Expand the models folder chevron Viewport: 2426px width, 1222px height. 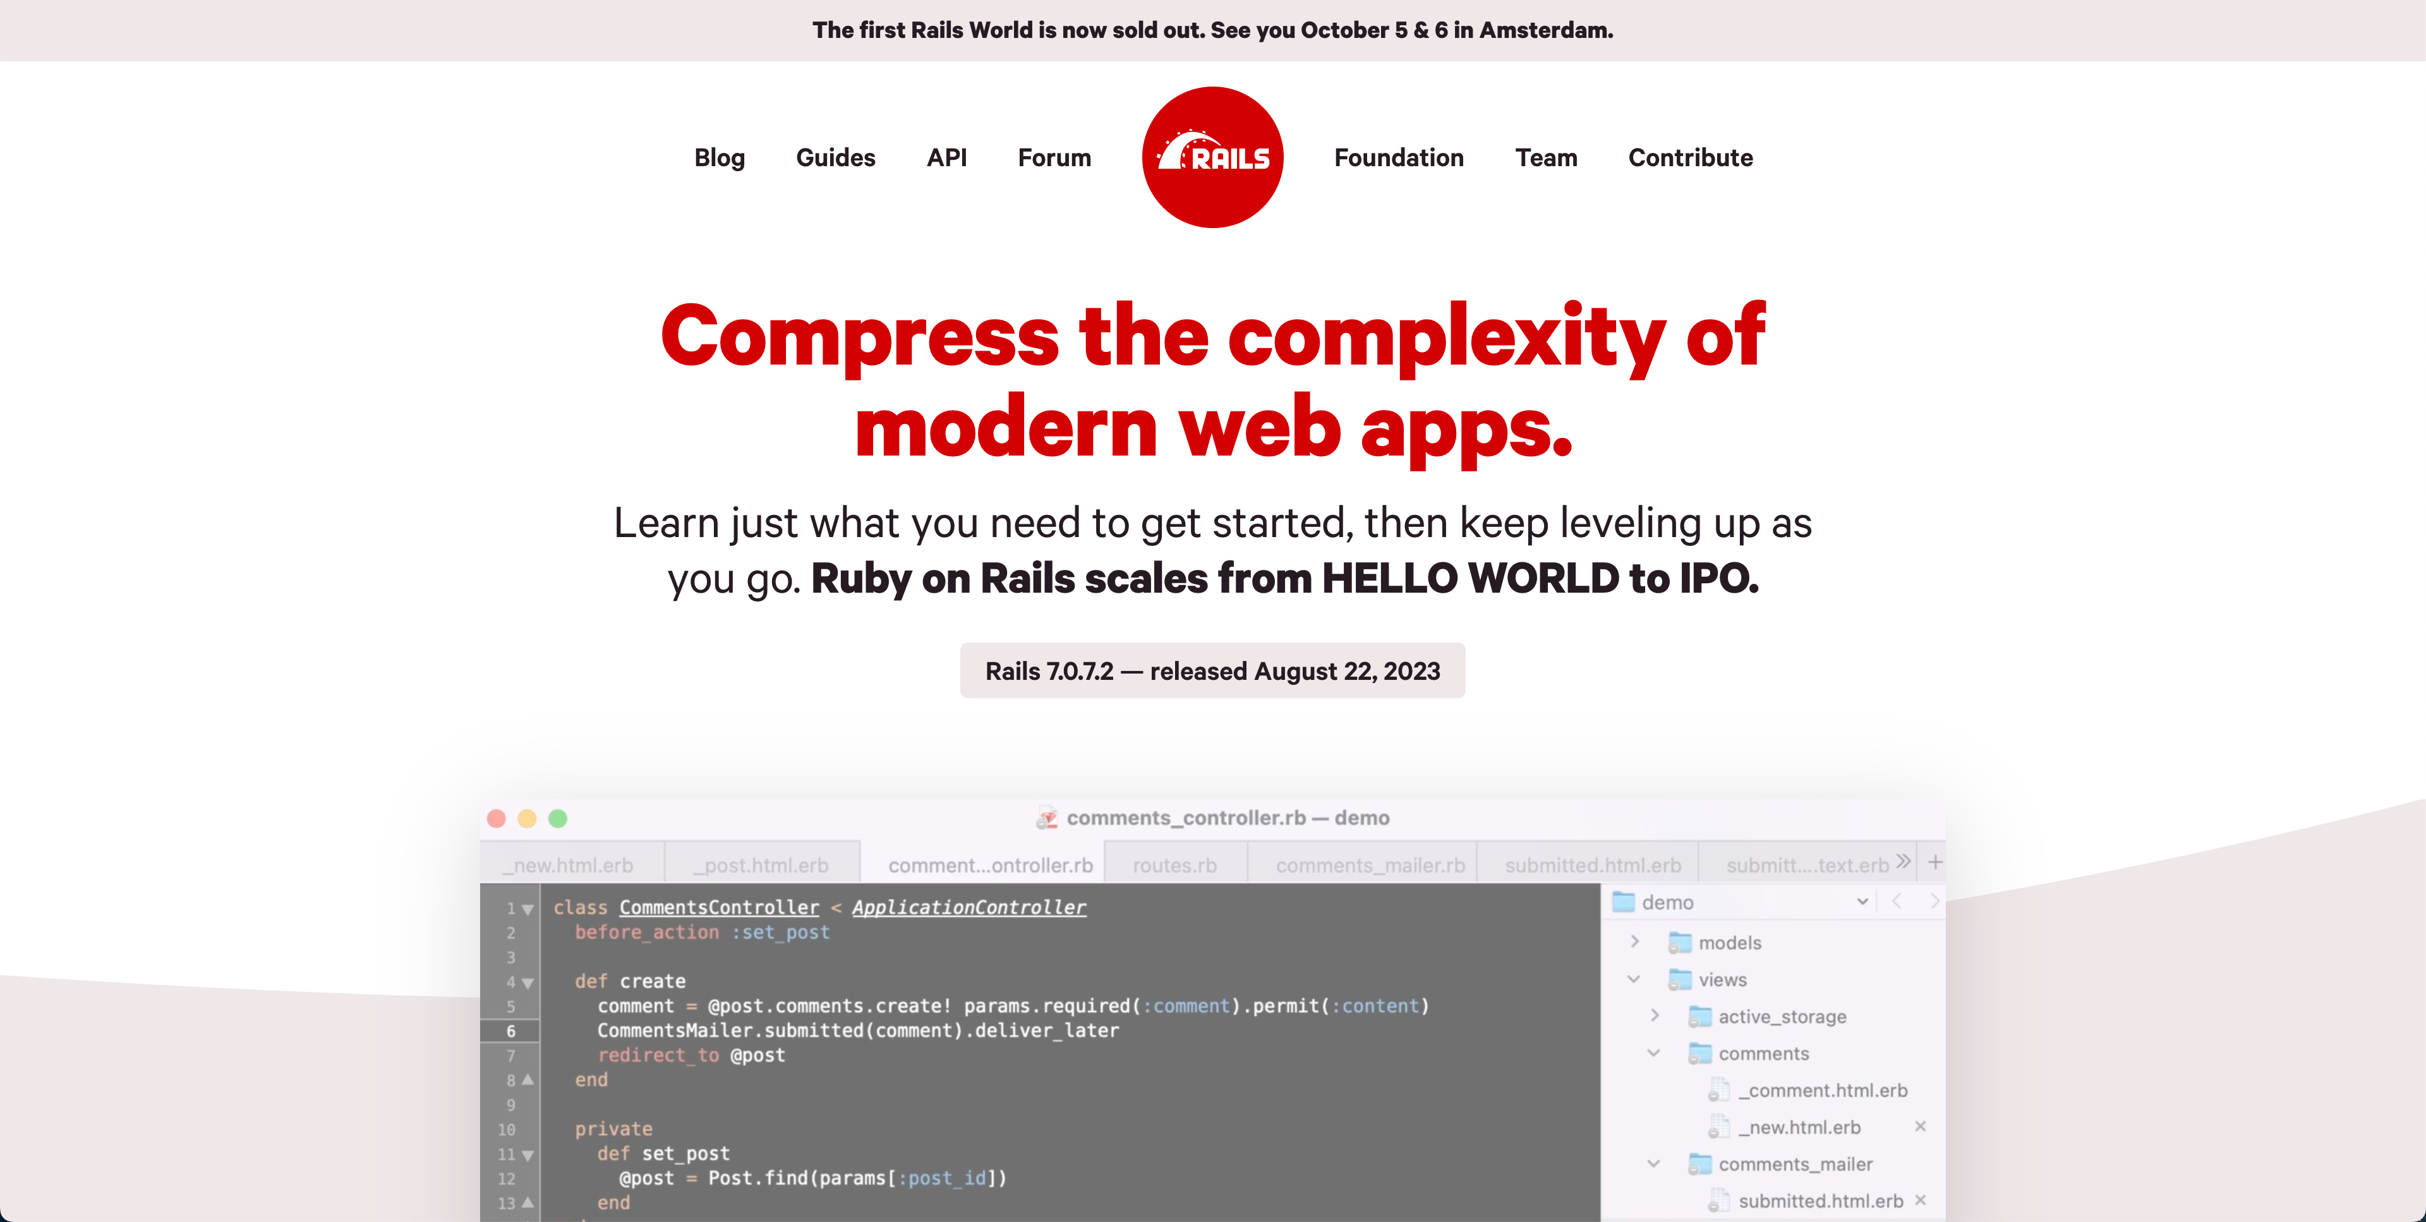coord(1635,942)
